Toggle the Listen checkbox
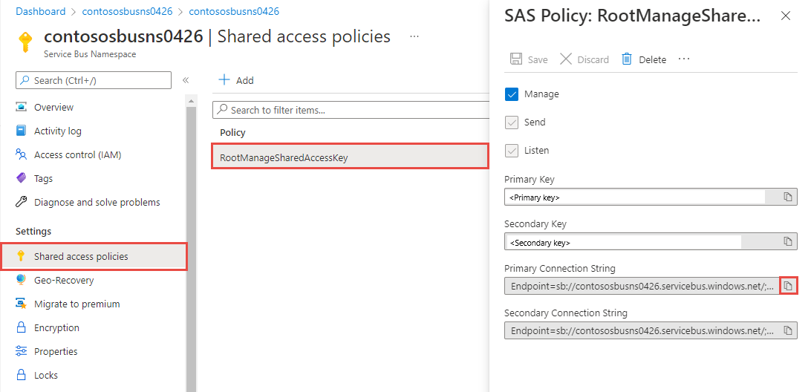The width and height of the screenshot is (811, 392). tap(511, 151)
